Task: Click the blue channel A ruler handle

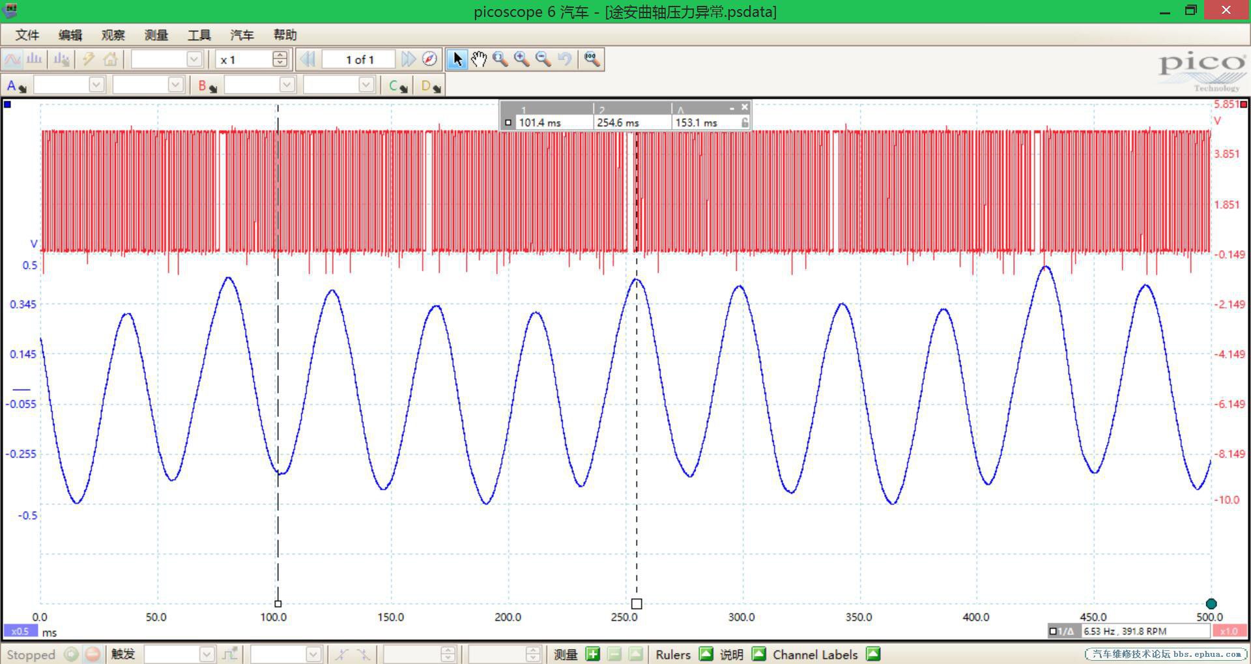Action: pos(7,104)
